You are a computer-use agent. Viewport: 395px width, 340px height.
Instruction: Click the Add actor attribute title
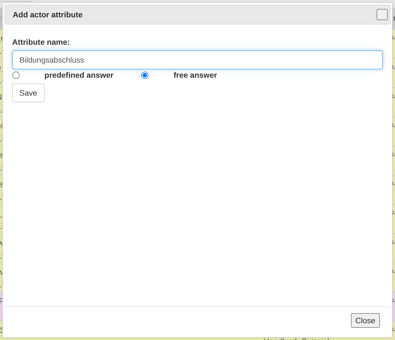pyautogui.click(x=48, y=15)
